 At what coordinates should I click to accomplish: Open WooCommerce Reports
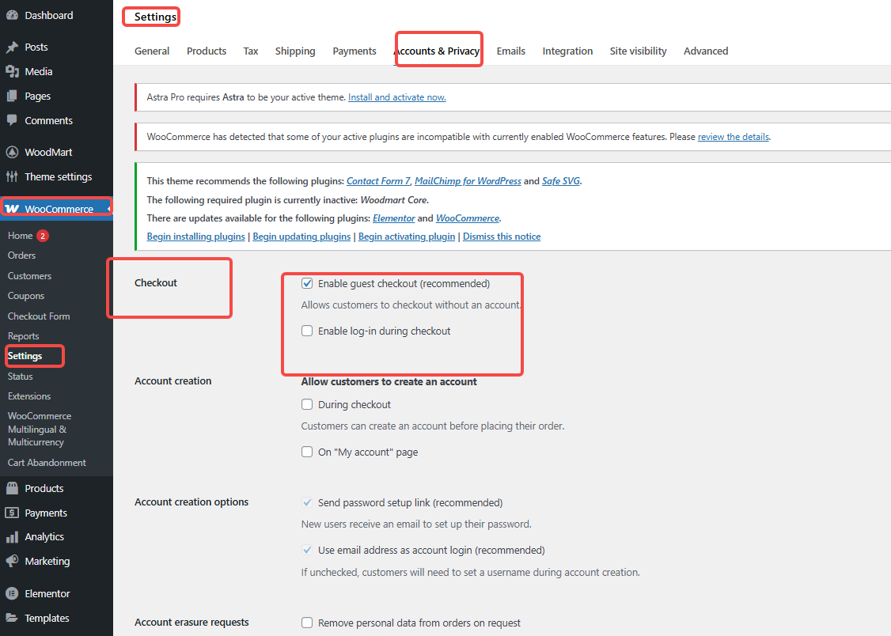tap(23, 336)
